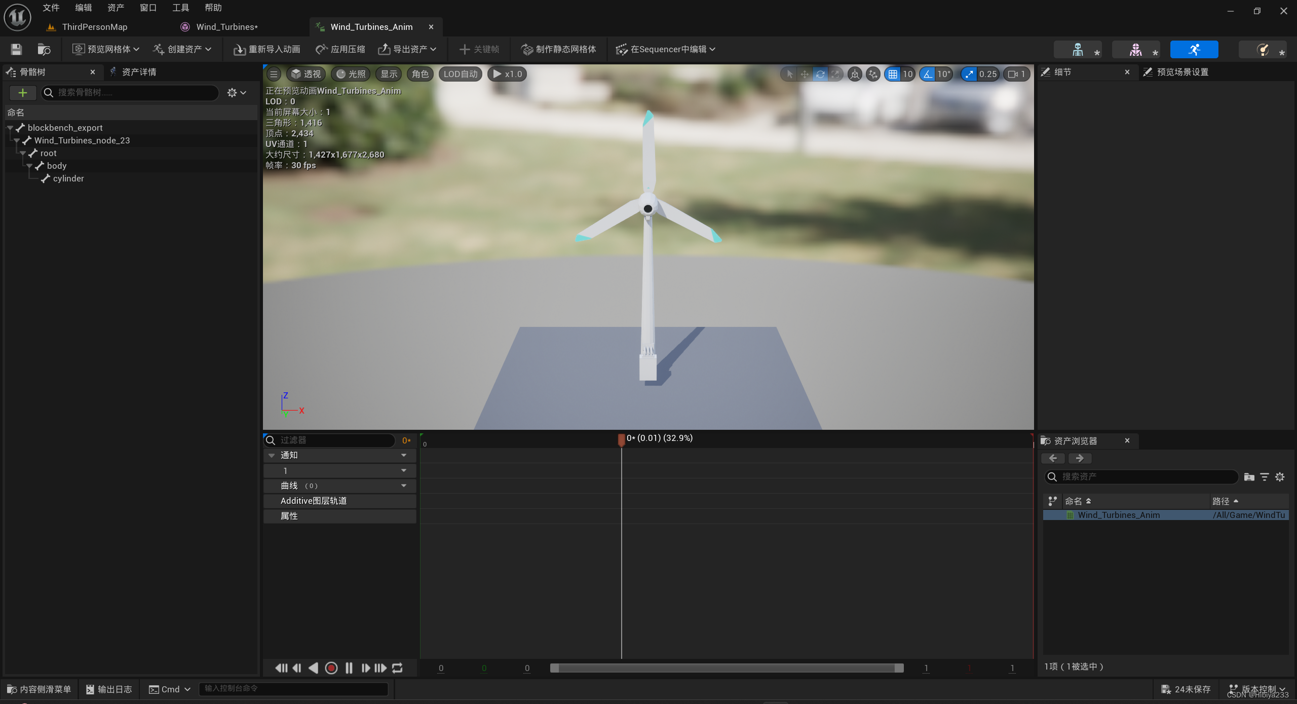Collapse the 通知 track expander
Screen dimensions: 1297x704
click(x=272, y=455)
